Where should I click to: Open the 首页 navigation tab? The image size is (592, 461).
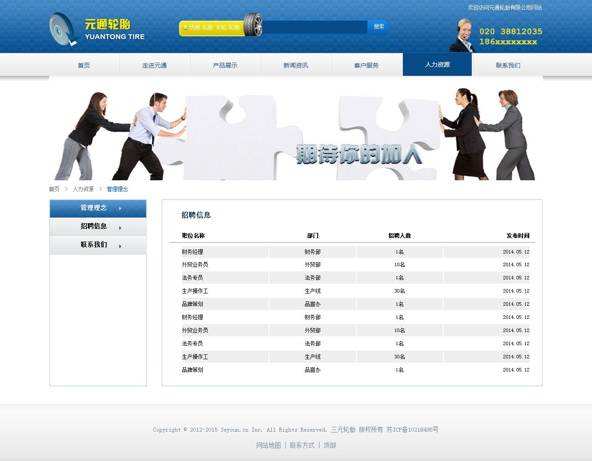[x=84, y=65]
